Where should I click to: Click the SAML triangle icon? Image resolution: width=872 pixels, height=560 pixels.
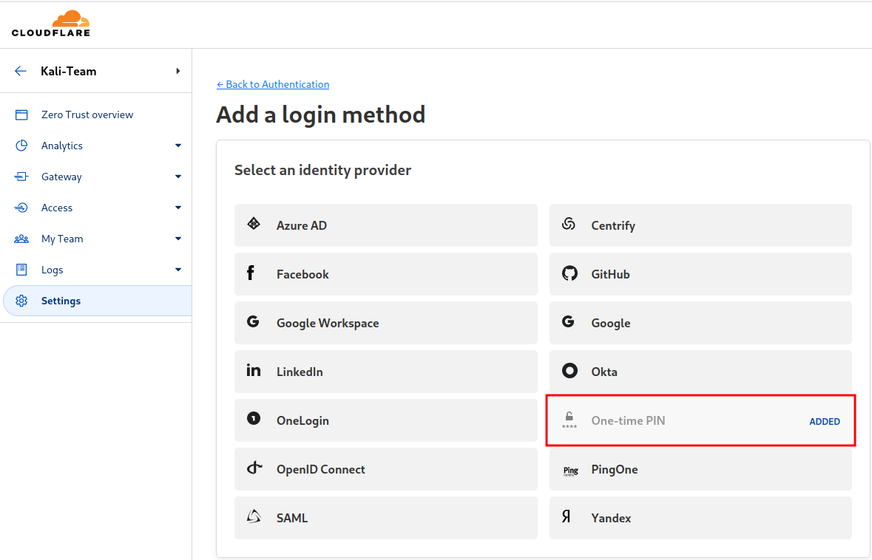point(254,516)
